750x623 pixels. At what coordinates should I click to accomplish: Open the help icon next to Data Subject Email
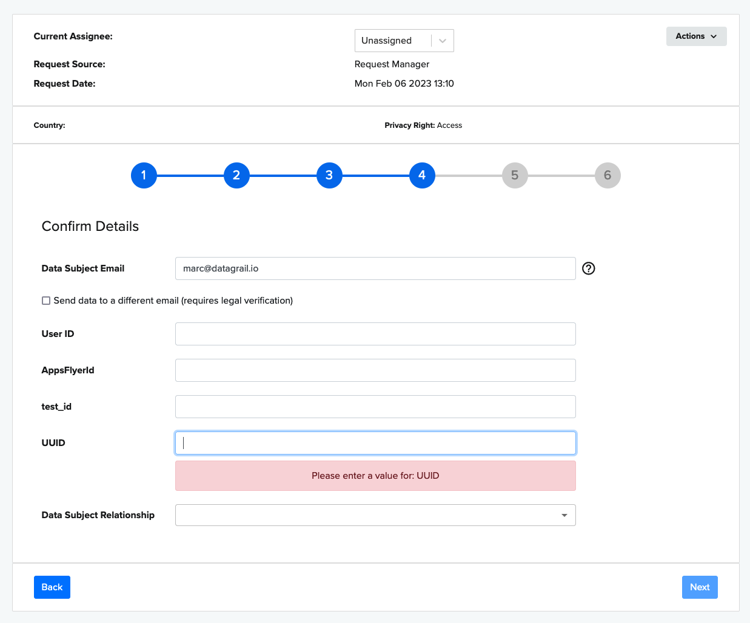588,268
